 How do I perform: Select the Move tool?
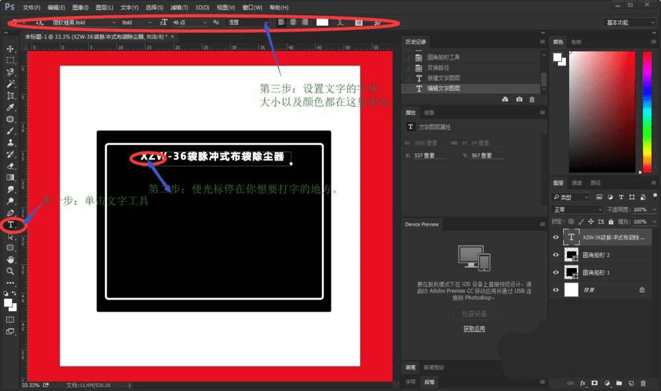click(10, 49)
